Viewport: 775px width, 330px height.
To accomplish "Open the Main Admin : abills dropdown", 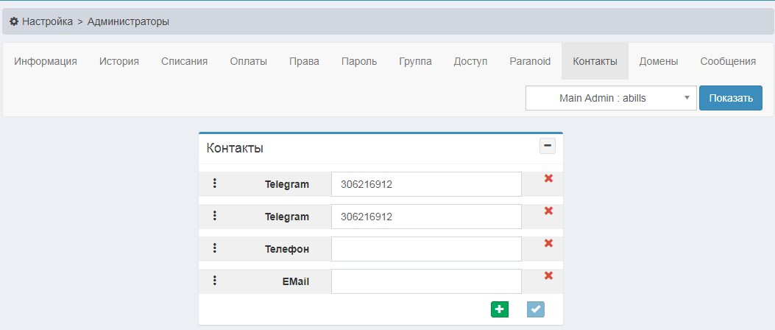I will coord(611,98).
